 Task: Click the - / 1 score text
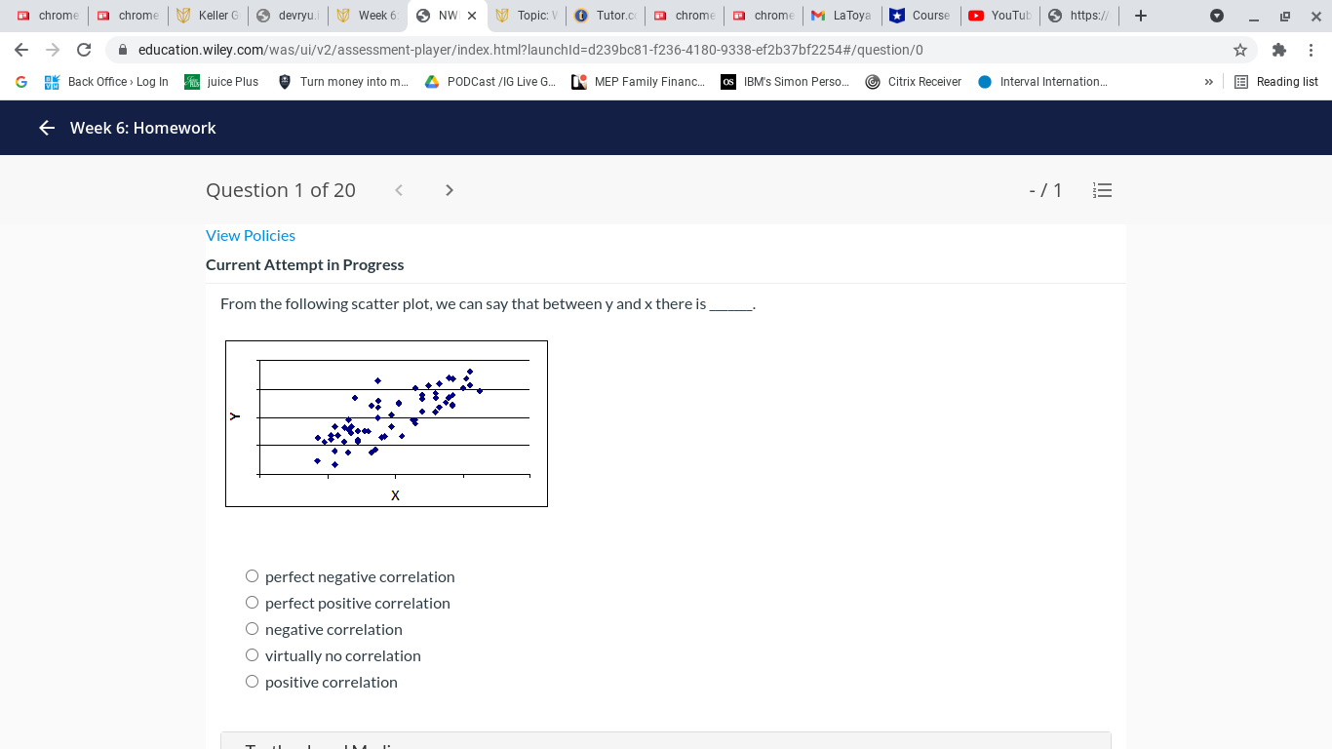1045,190
